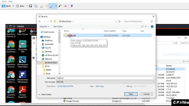
Task: Open Wondershare Video Editor desktop icon
Action: [x=23, y=62]
